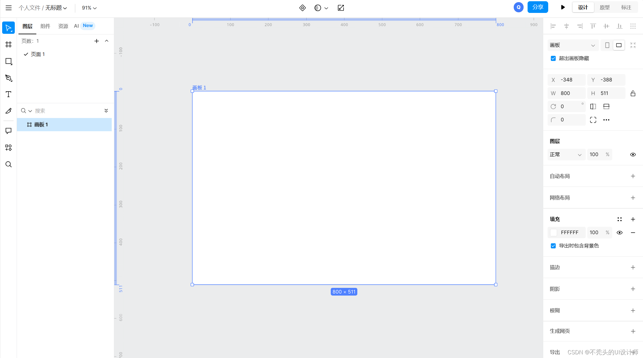Uncheck 导出时包含背景色 checkbox
The image size is (643, 358).
[x=553, y=246]
